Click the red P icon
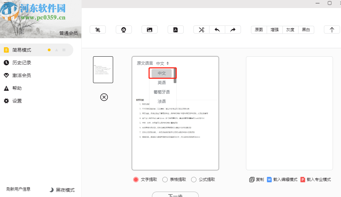 pyautogui.click(x=303, y=180)
